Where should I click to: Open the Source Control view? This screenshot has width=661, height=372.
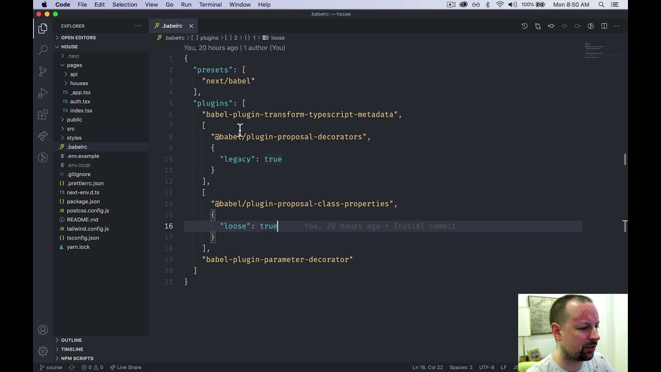tap(43, 71)
